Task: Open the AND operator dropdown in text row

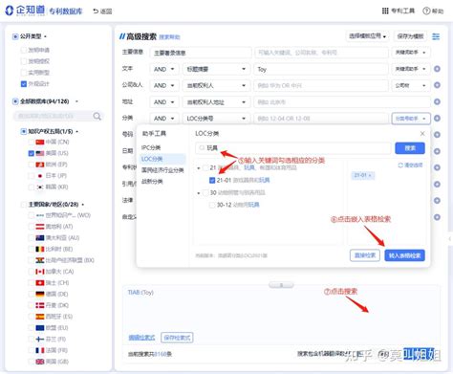Action: coord(164,69)
